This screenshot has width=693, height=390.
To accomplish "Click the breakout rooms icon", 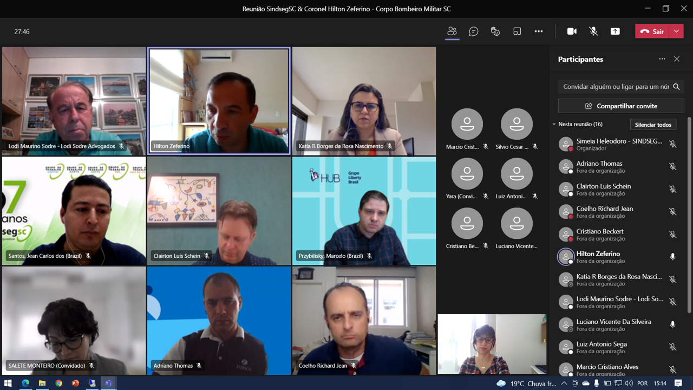I will pos(517,31).
